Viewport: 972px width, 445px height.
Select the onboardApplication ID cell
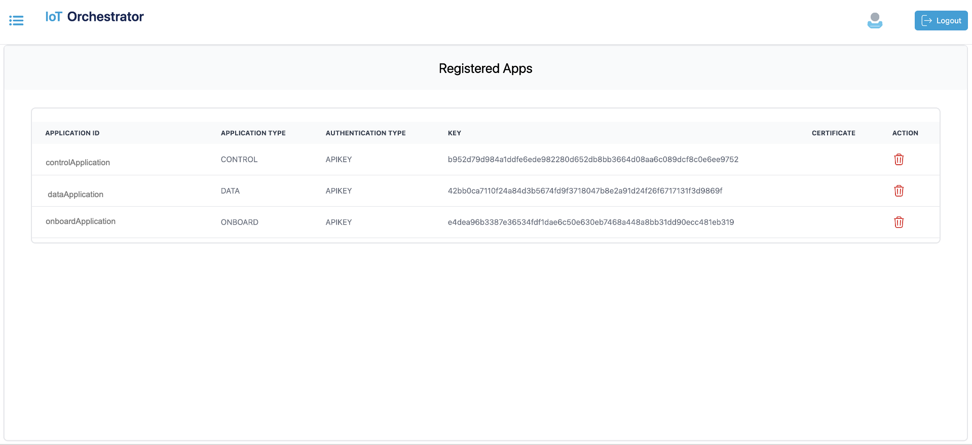[x=81, y=221]
